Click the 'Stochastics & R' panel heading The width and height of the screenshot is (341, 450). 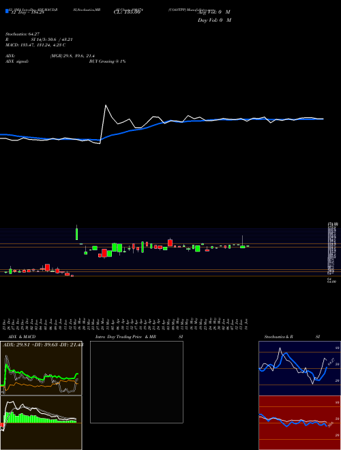pos(278,337)
